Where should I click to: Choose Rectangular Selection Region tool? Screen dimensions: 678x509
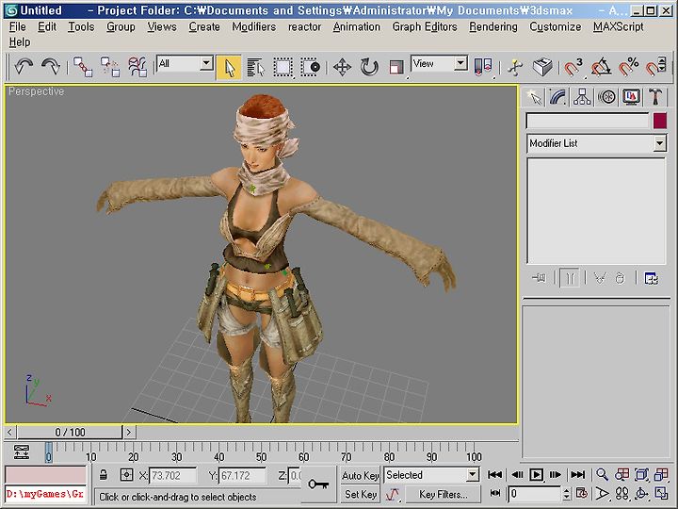(282, 68)
